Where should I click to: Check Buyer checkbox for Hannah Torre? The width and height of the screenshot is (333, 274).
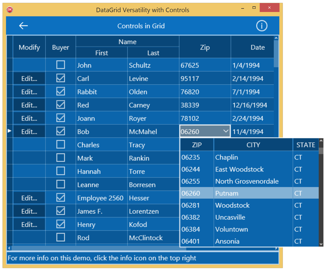coord(60,171)
